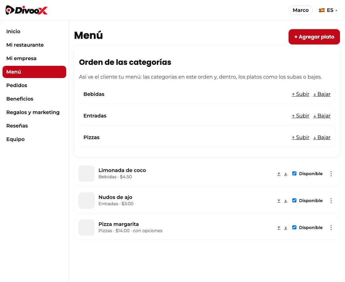Open Mi empresa section
The height and width of the screenshot is (282, 345).
click(x=34, y=58)
